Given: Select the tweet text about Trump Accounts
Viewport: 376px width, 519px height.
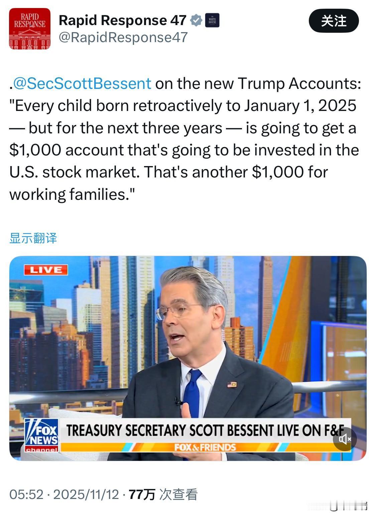Looking at the screenshot, I should coord(185,139).
